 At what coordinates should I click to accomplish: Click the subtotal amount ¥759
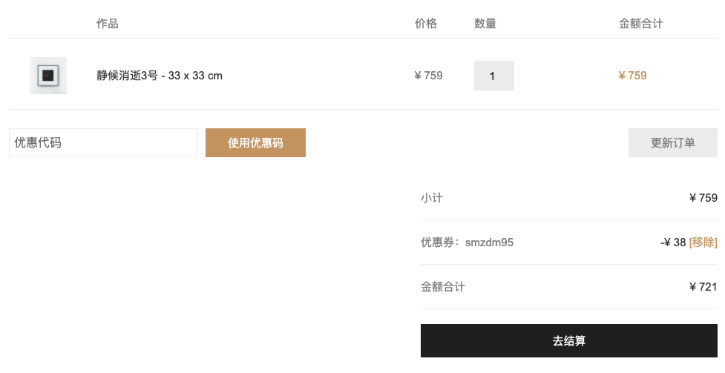pos(703,198)
